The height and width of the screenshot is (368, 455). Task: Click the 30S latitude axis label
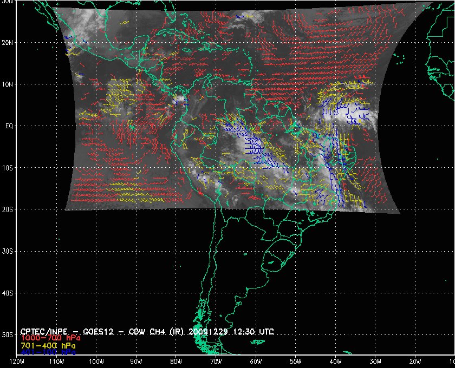point(7,251)
